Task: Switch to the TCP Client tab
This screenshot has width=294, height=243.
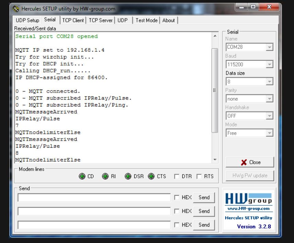Action: tap(73, 20)
